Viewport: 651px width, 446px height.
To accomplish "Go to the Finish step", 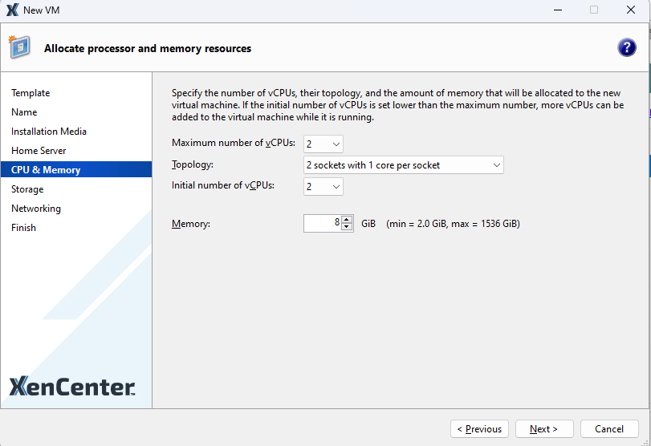I will (x=23, y=228).
